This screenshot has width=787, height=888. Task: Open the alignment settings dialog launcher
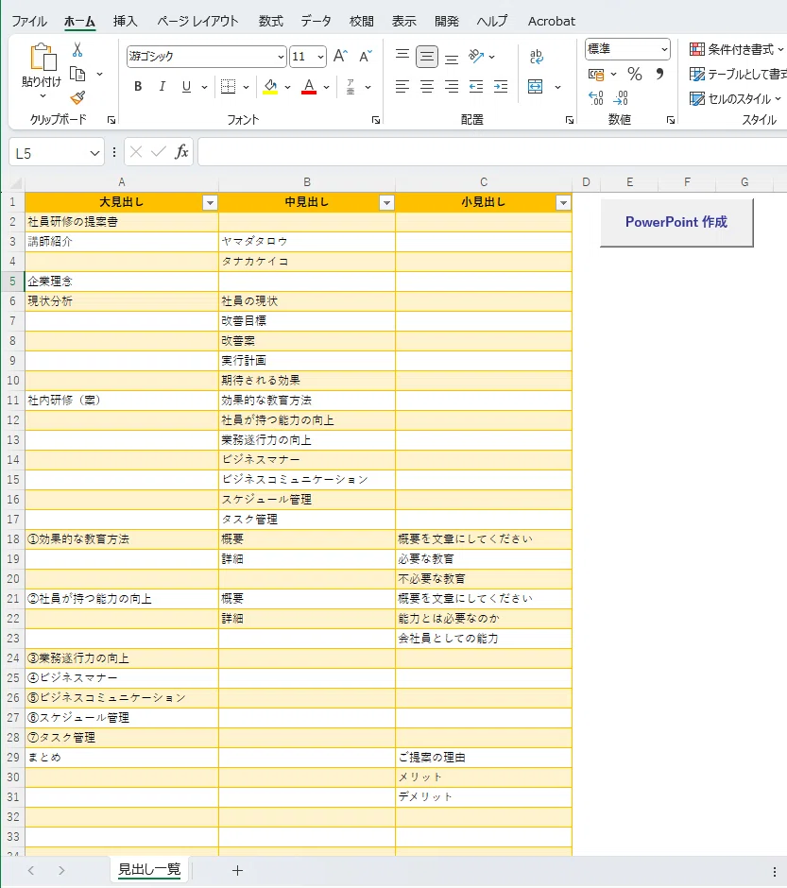[x=570, y=119]
